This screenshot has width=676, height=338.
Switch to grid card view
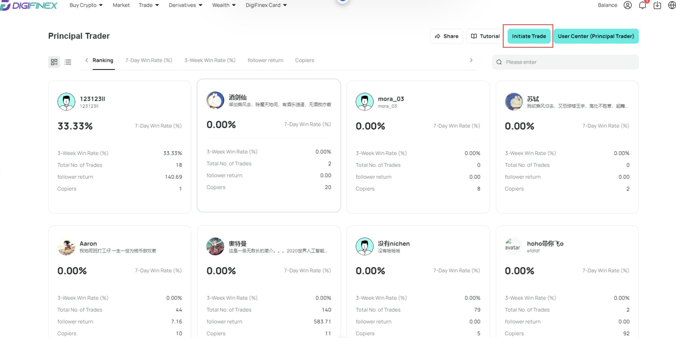point(54,62)
